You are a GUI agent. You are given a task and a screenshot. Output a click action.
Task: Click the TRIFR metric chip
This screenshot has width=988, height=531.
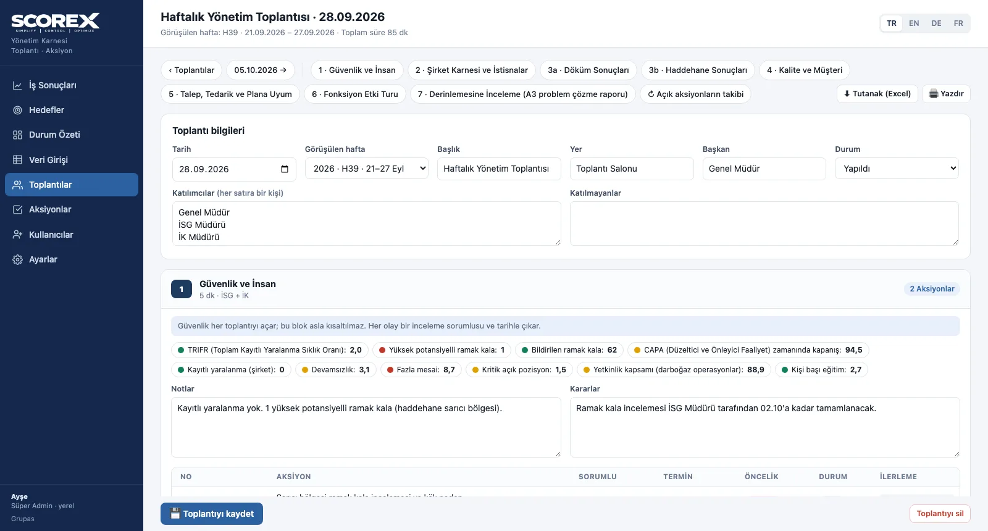[270, 350]
